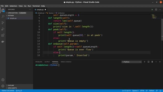Expand the NPM Scripts section

[12, 88]
